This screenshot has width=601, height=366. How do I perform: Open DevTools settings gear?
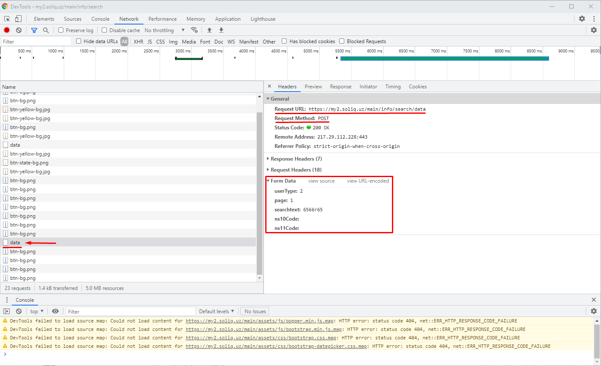[582, 19]
